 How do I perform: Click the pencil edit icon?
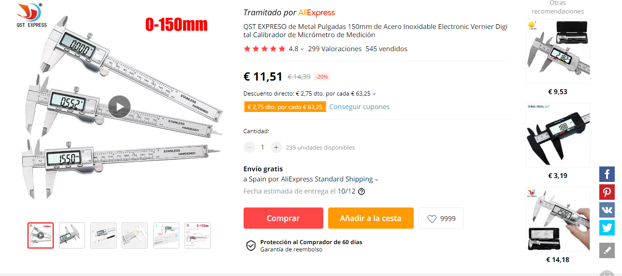(x=607, y=250)
